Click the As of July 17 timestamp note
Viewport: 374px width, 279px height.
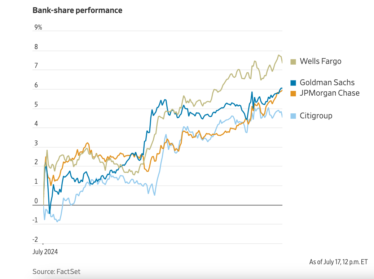(338, 262)
